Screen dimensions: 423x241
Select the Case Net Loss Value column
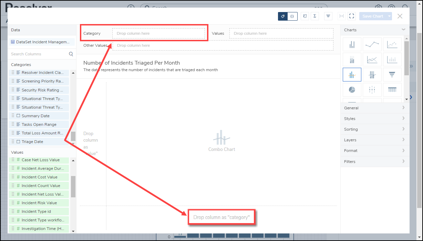(x=39, y=160)
